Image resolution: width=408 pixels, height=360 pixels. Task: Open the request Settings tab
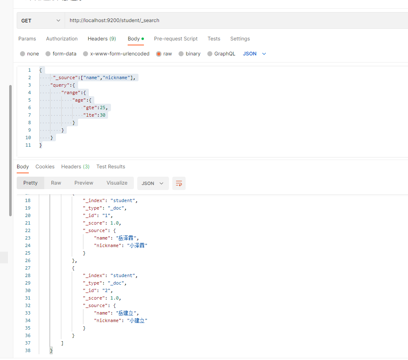[240, 39]
